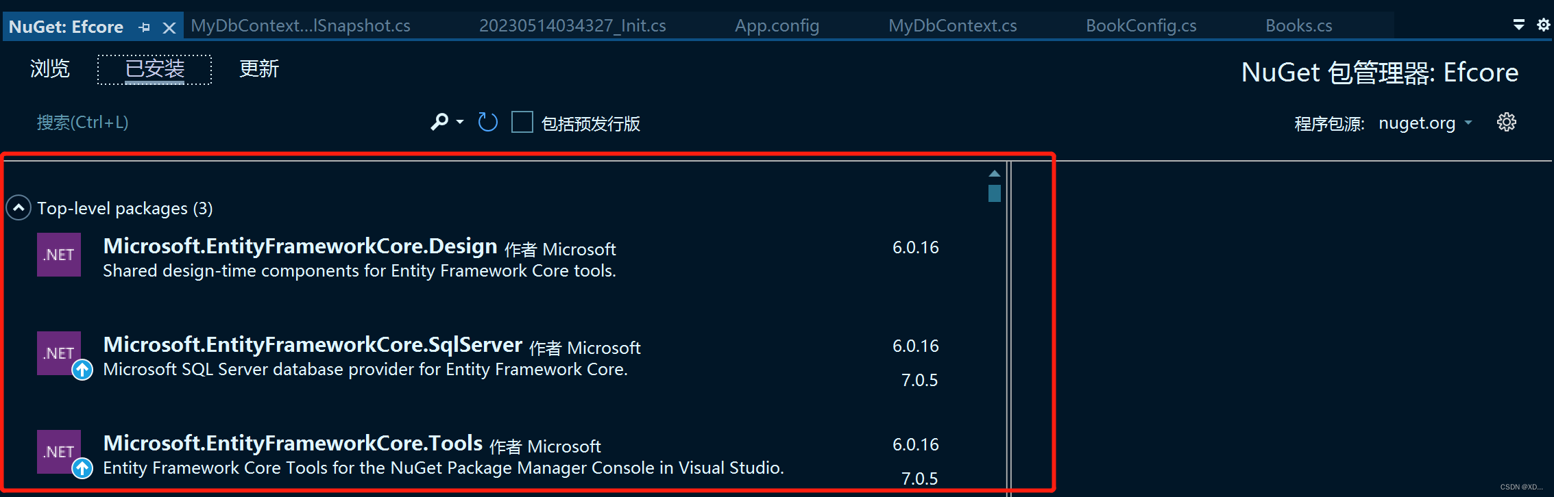Click SqlServer package description text

365,370
